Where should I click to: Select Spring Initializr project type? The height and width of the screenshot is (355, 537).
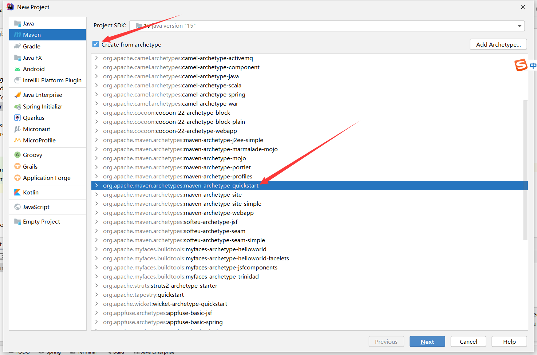point(47,106)
